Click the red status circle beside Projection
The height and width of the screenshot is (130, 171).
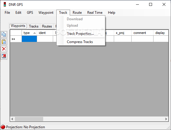pyautogui.click(x=3, y=127)
